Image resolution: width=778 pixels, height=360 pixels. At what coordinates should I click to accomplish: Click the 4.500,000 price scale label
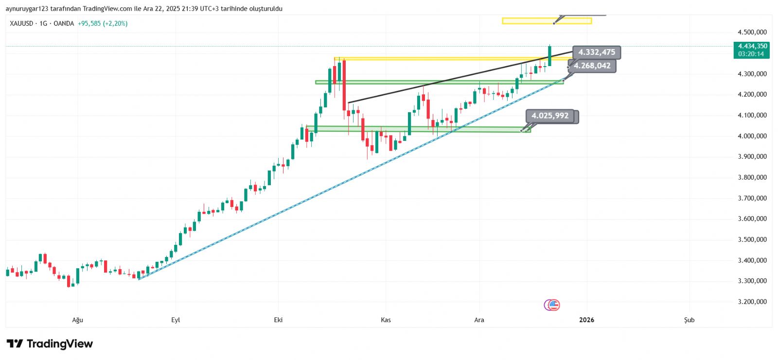pos(752,32)
